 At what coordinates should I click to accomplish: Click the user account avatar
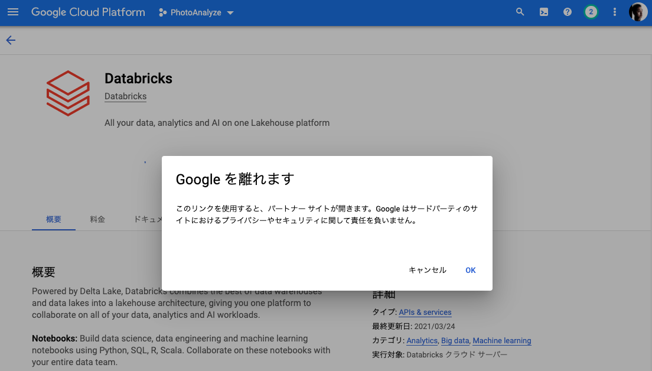[x=638, y=12]
